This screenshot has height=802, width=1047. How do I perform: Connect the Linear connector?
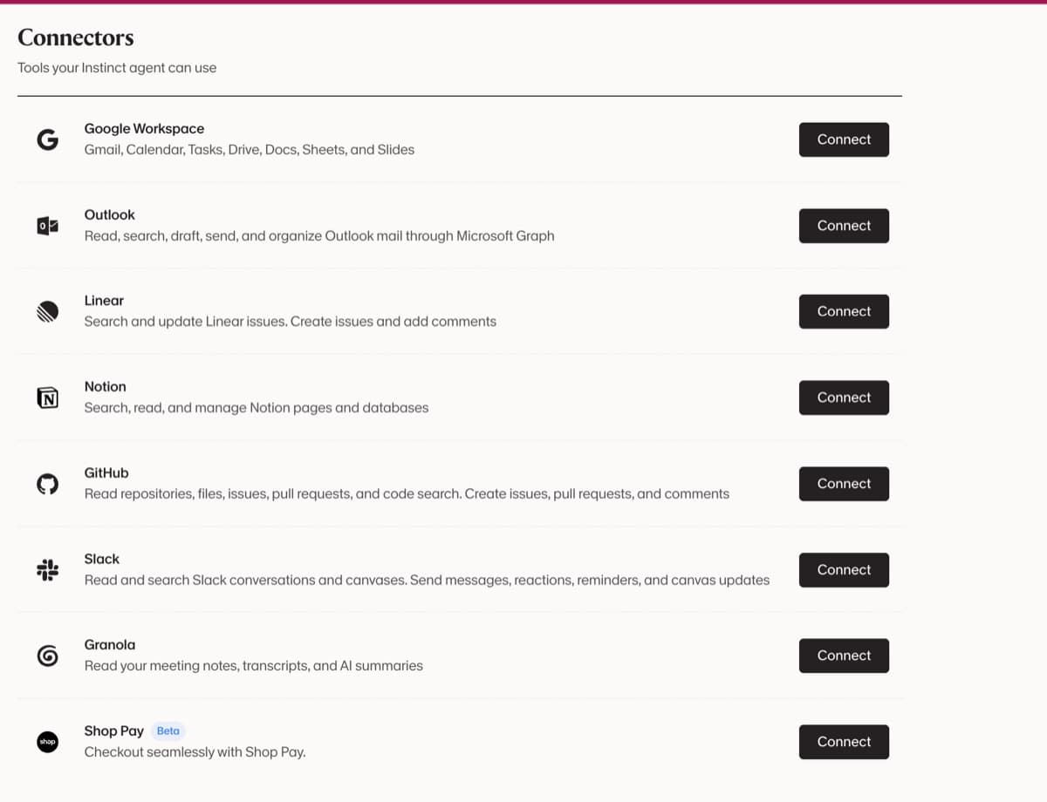844,311
